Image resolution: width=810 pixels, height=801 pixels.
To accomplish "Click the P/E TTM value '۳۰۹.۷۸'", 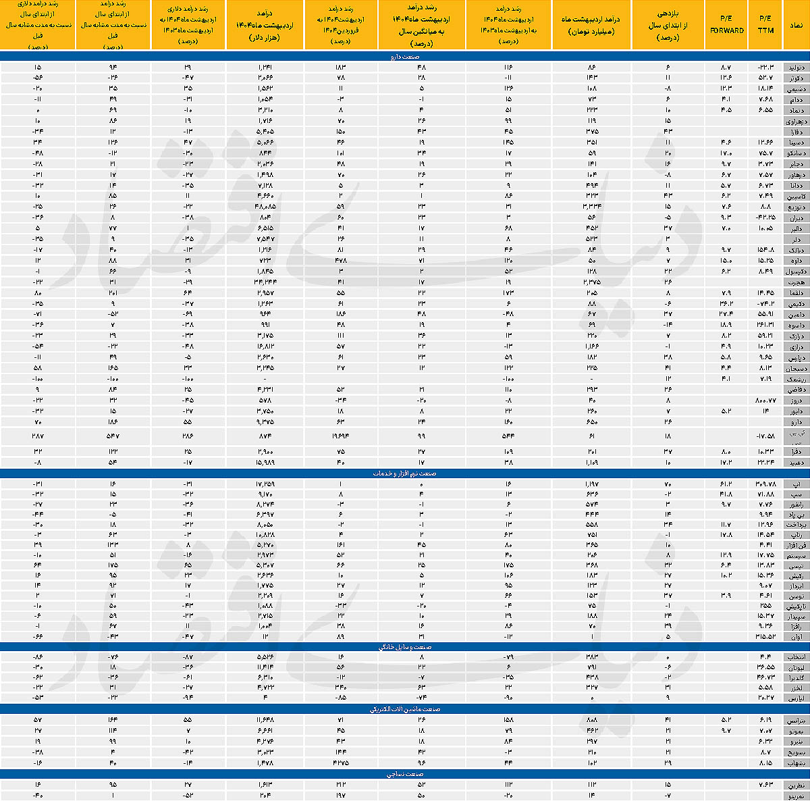I will click(765, 484).
